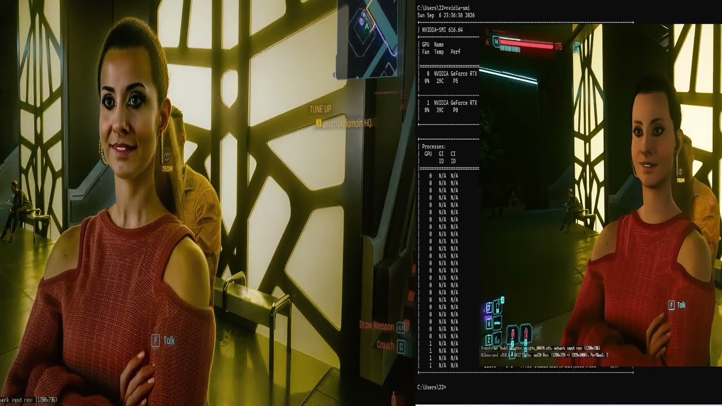
Task: Click the X key icon below the quick slots
Action: tap(512, 354)
